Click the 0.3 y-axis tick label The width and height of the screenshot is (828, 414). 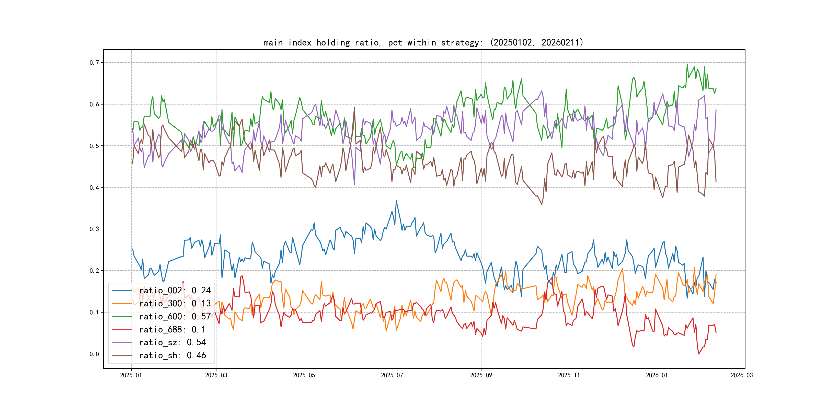pyautogui.click(x=94, y=229)
